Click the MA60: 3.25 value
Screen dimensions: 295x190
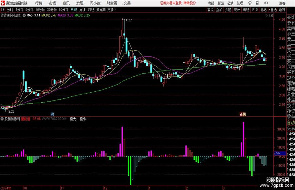82,15
